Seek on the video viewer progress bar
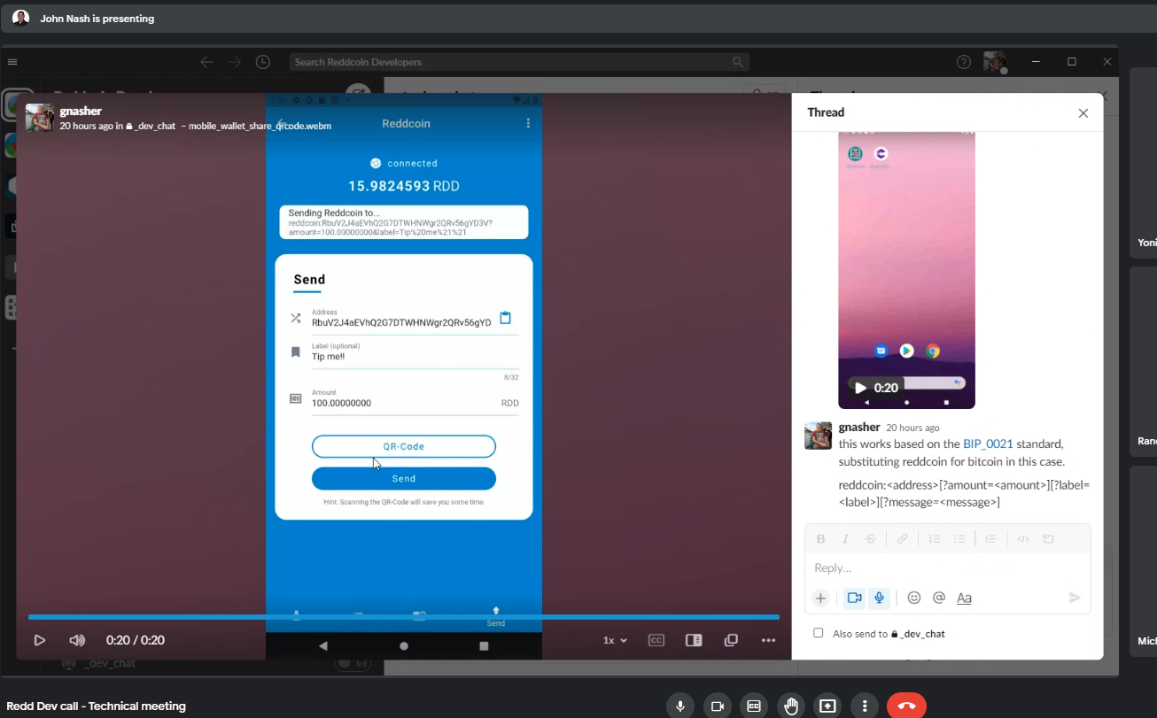Screen dimensions: 1157x718 point(404,617)
